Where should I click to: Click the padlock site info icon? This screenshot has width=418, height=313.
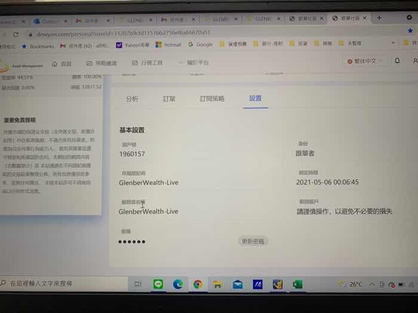click(x=30, y=35)
